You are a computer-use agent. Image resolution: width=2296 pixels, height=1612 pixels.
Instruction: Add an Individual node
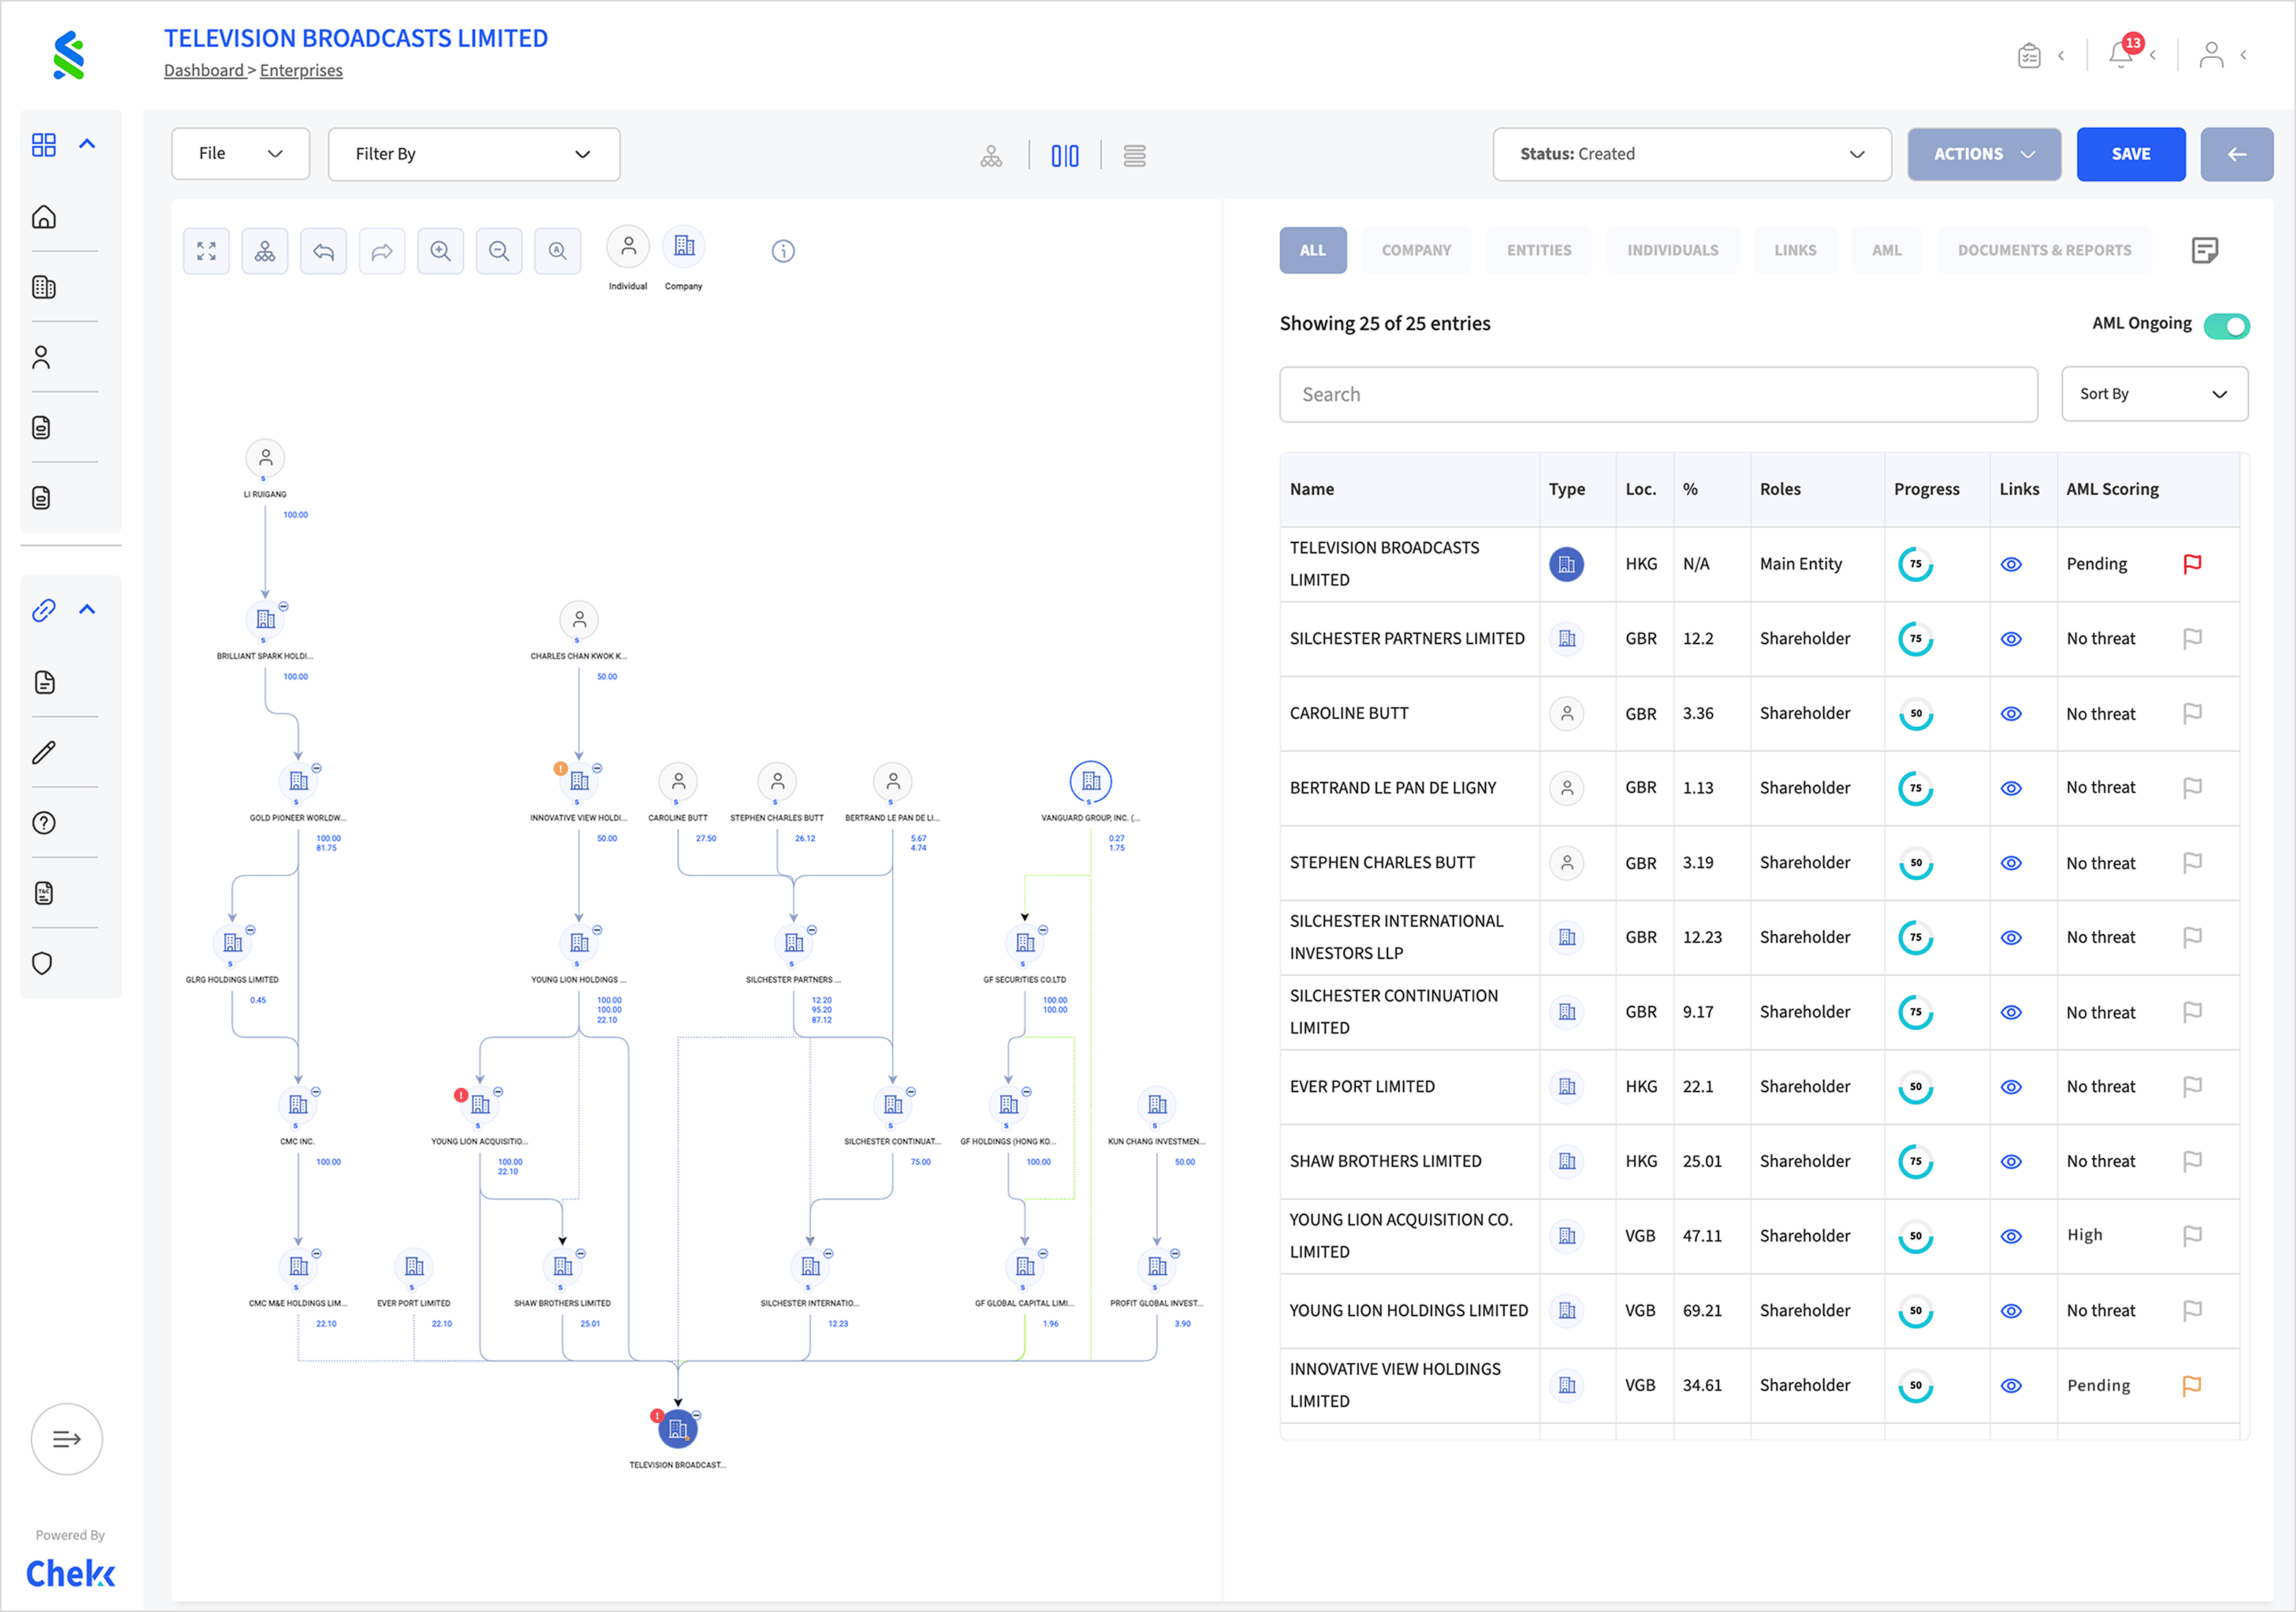(628, 246)
